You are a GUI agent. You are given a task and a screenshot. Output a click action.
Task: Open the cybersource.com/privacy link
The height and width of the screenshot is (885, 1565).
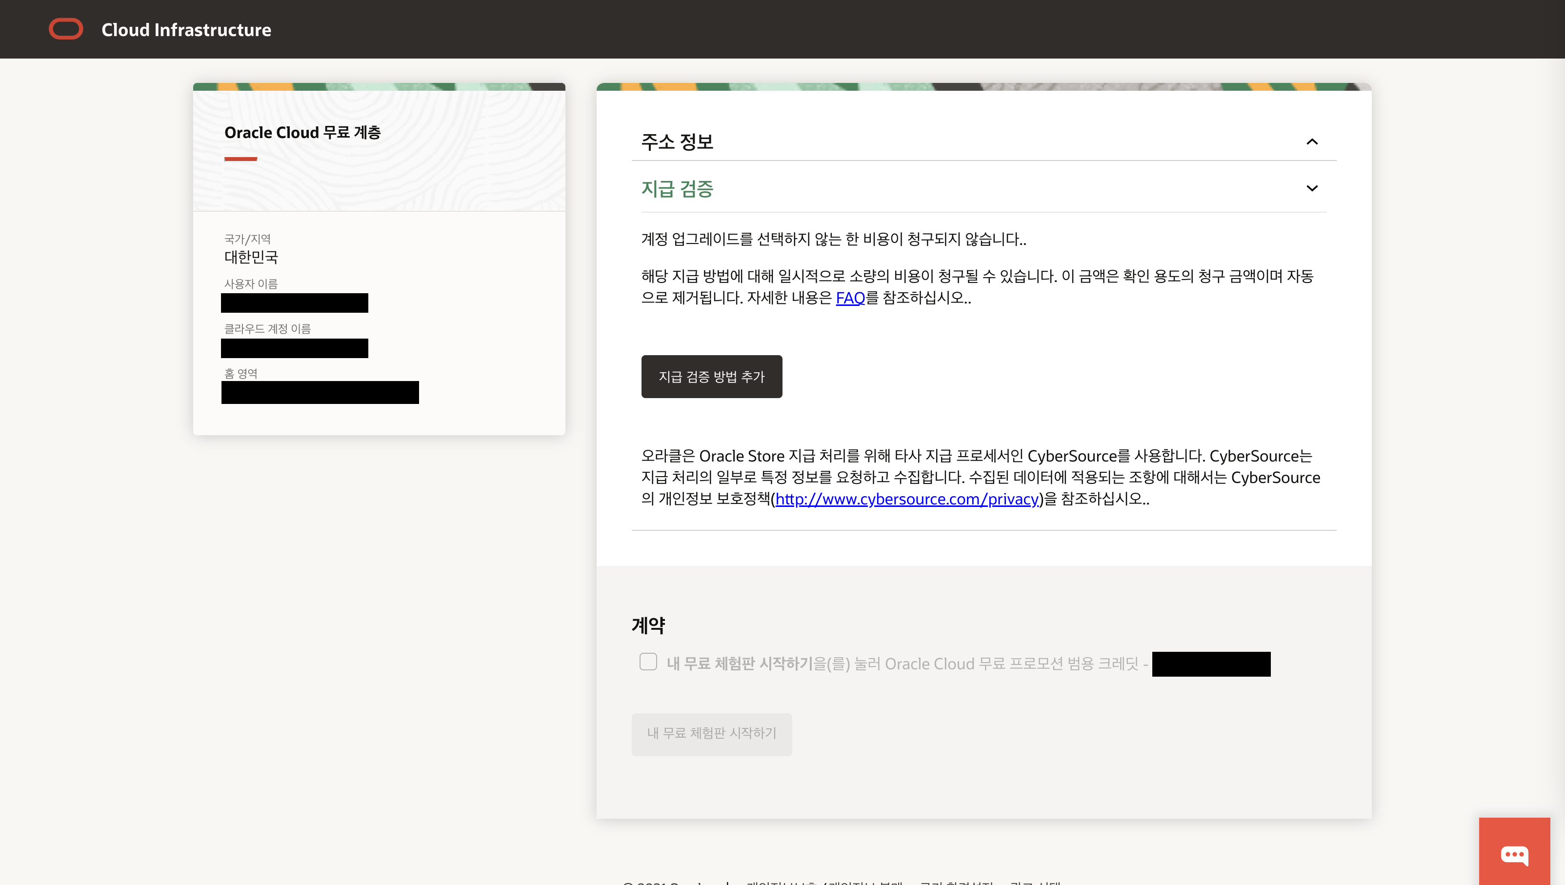click(x=906, y=499)
